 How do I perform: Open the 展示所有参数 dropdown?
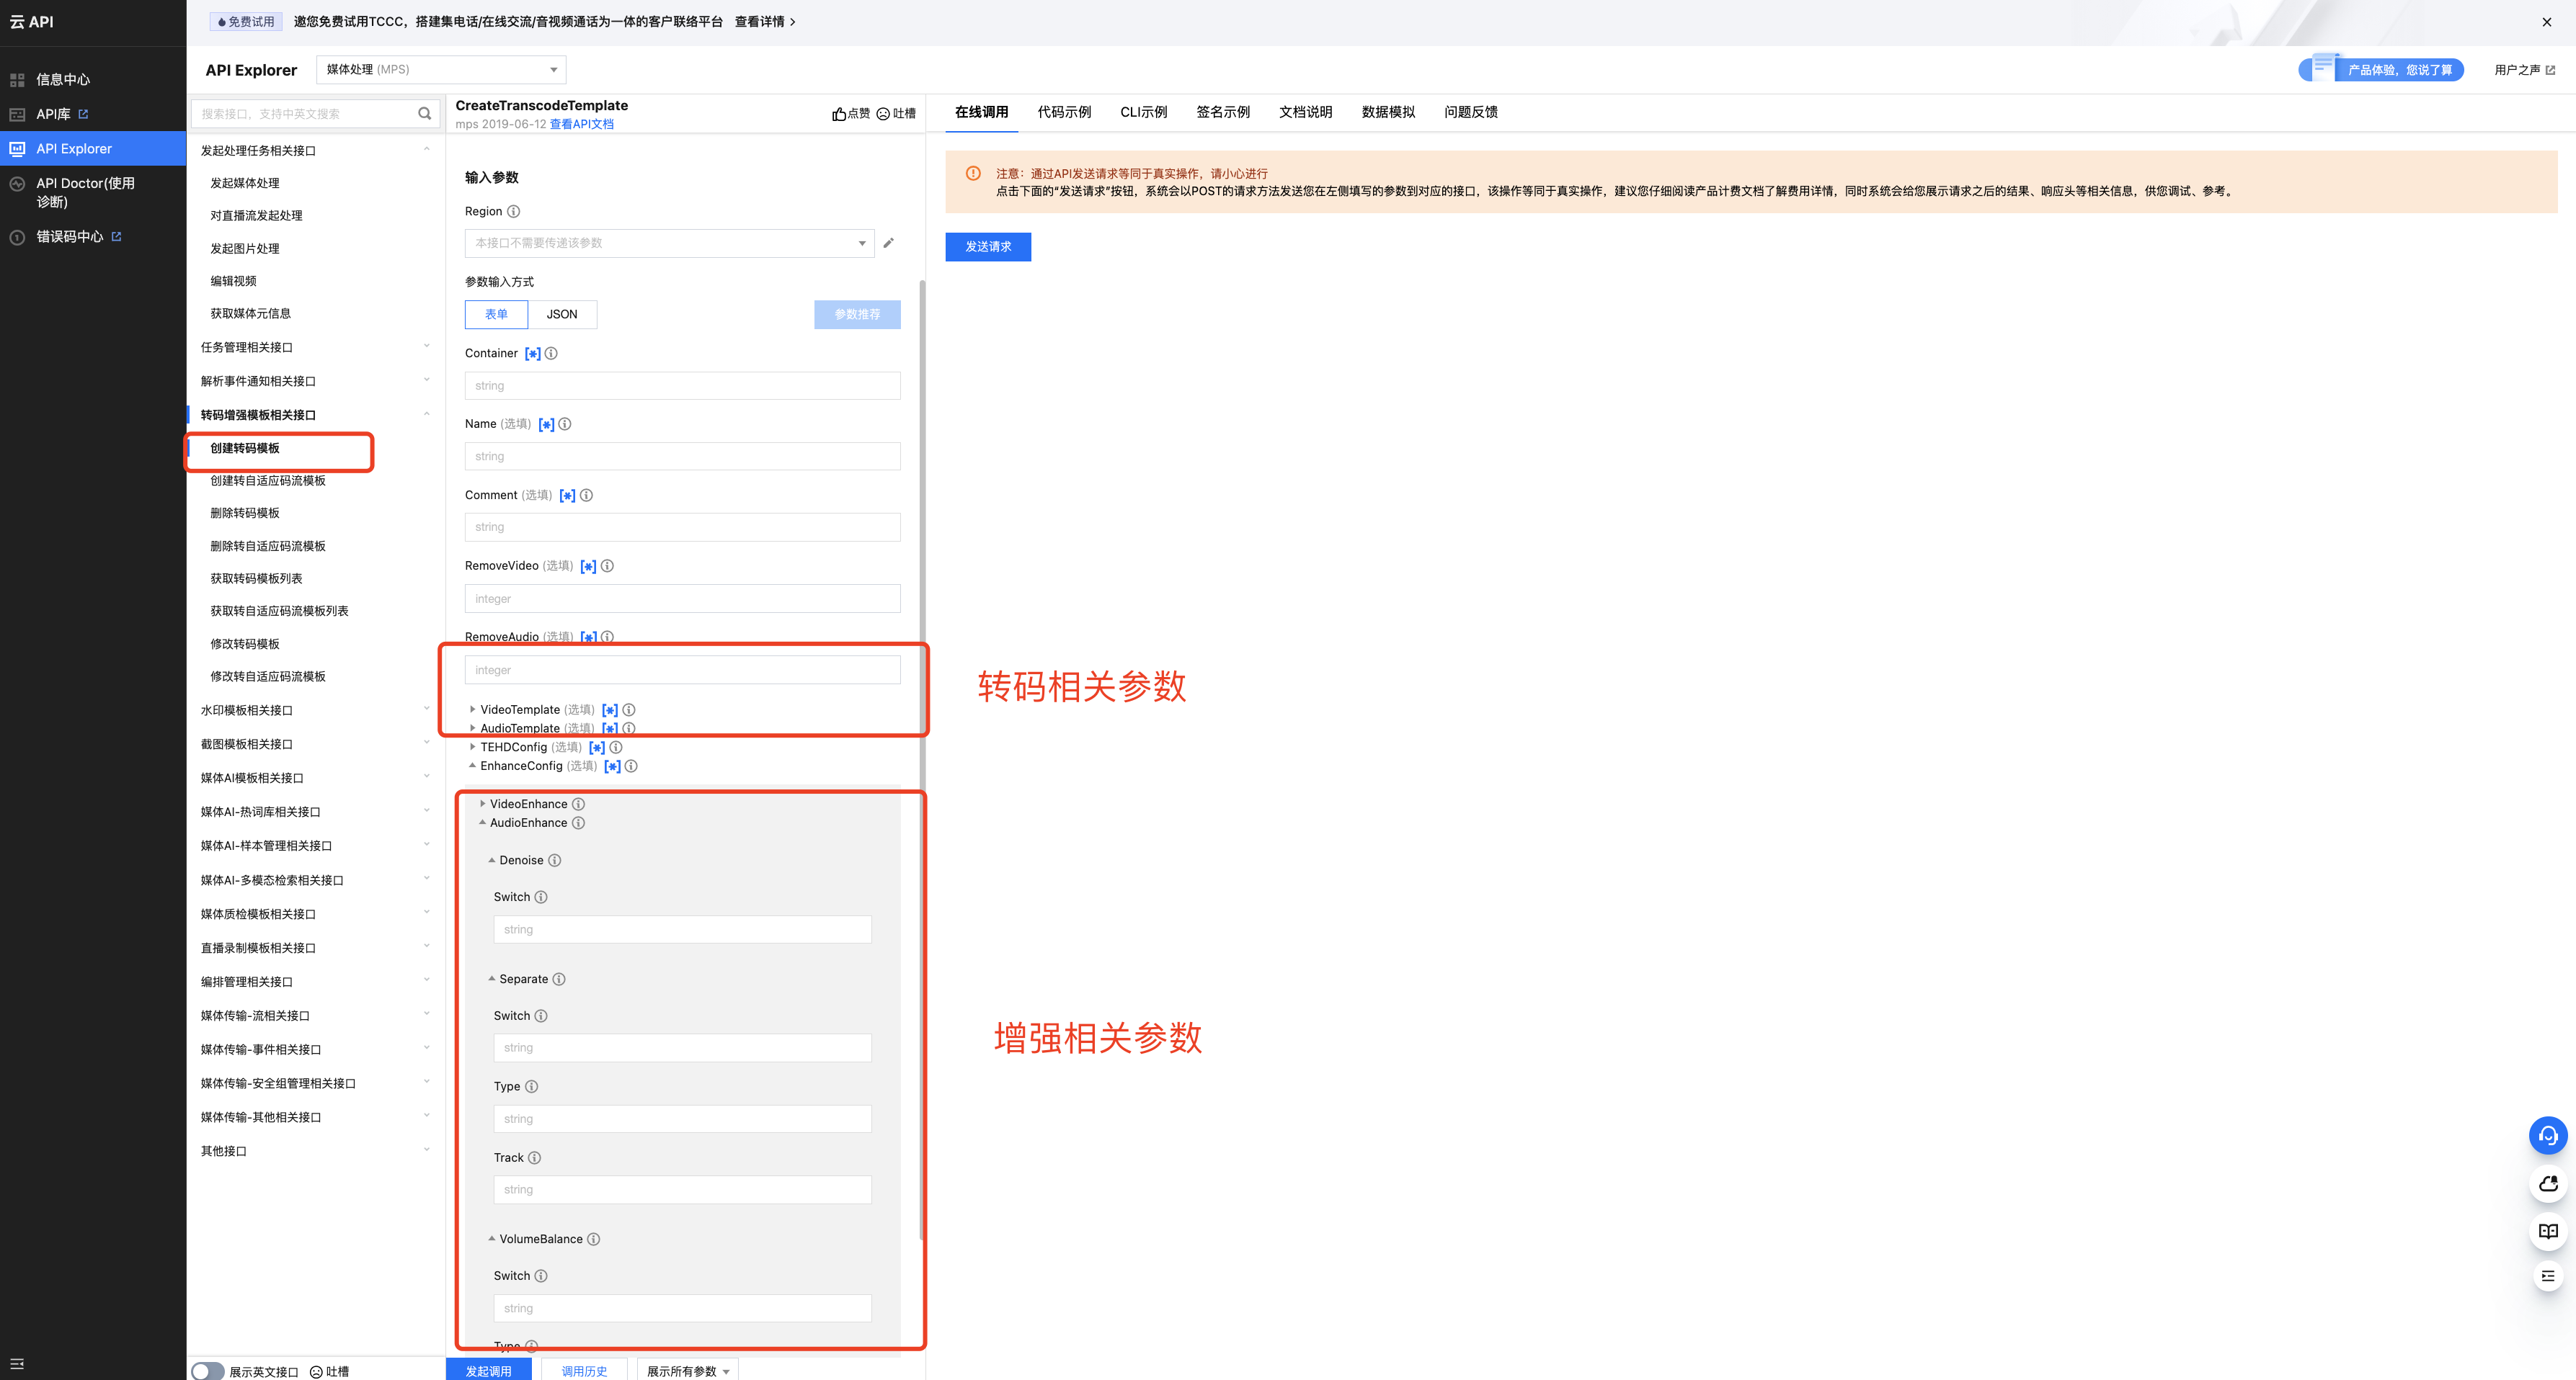(688, 1371)
